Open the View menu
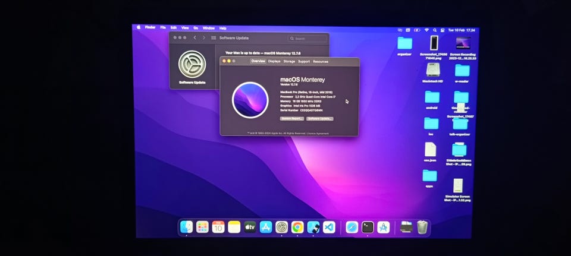The image size is (571, 256). point(185,28)
